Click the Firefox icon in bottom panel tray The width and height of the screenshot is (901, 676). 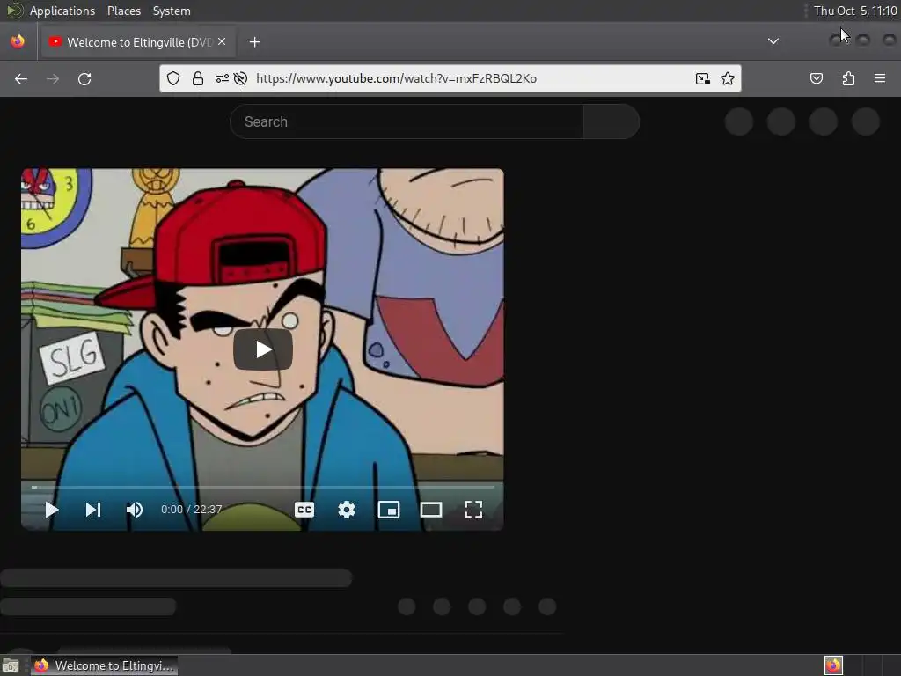pos(833,665)
